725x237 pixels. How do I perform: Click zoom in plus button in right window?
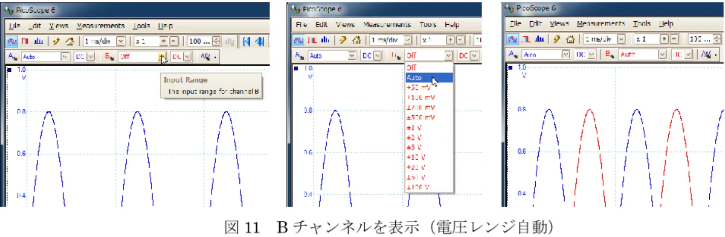(x=665, y=39)
